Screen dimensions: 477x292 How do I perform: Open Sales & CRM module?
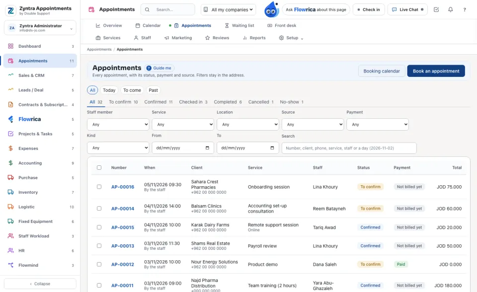point(40,75)
